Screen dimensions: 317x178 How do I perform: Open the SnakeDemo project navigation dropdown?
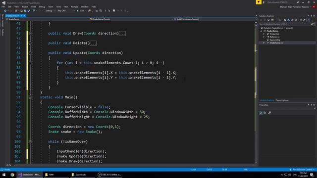click(47, 19)
